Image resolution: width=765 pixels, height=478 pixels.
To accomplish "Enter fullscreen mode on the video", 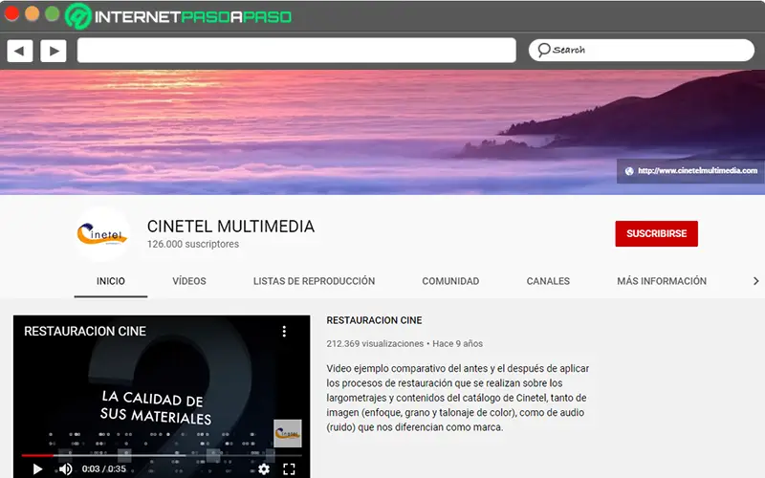I will click(290, 468).
